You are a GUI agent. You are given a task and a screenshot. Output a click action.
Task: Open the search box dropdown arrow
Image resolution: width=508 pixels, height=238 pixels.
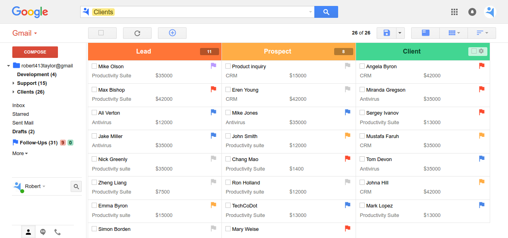click(x=310, y=12)
